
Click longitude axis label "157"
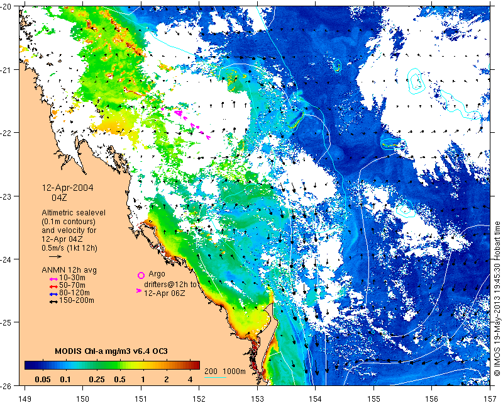tap(490, 399)
